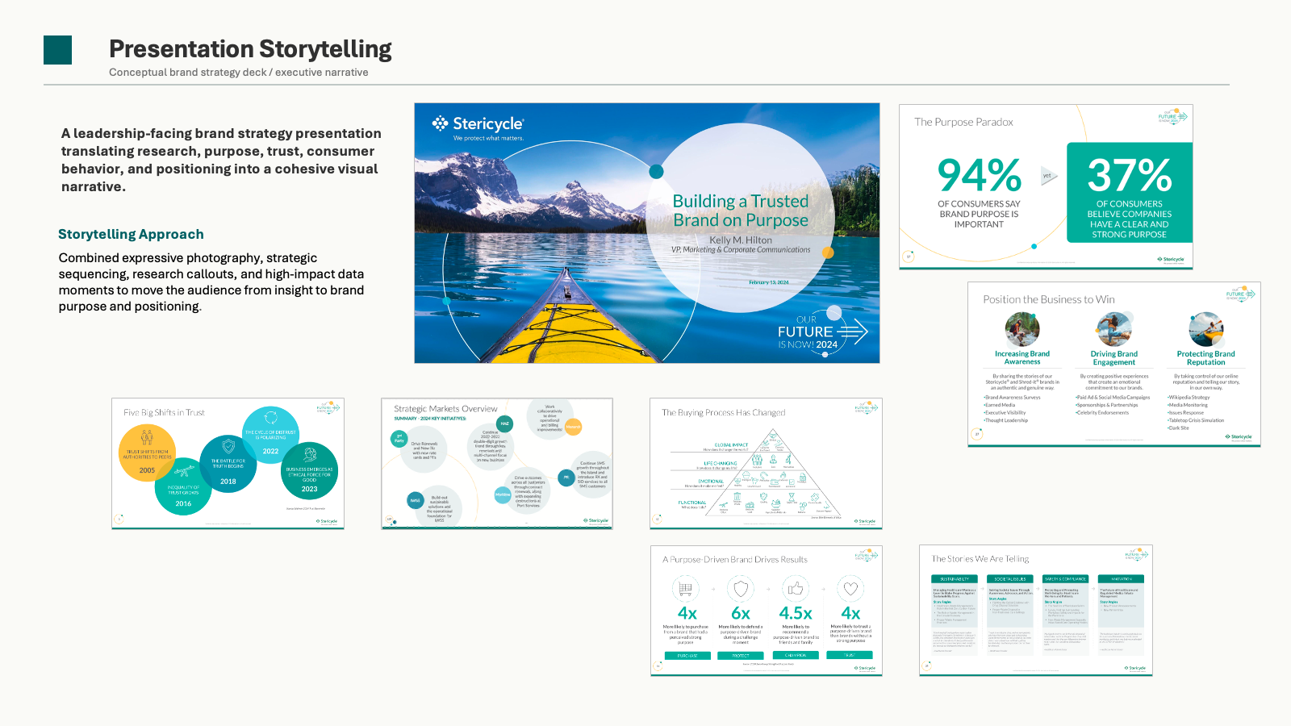Open The Purpose Paradox slide thumbnail
Viewport: 1291px width, 726px height.
[1046, 186]
